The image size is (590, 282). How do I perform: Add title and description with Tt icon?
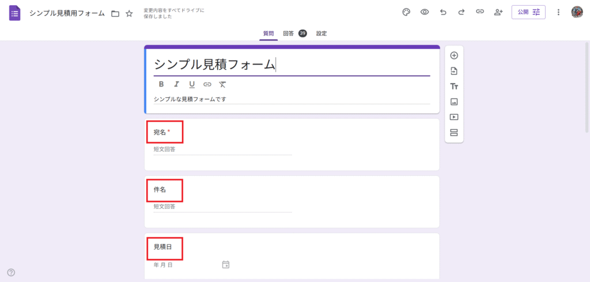[454, 87]
